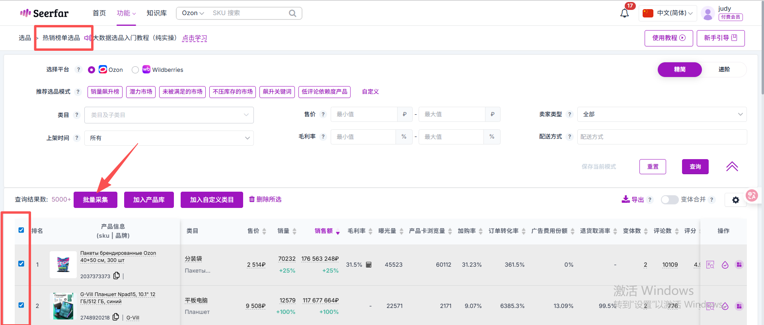Open the language selector dropdown
764x325 pixels.
point(668,13)
